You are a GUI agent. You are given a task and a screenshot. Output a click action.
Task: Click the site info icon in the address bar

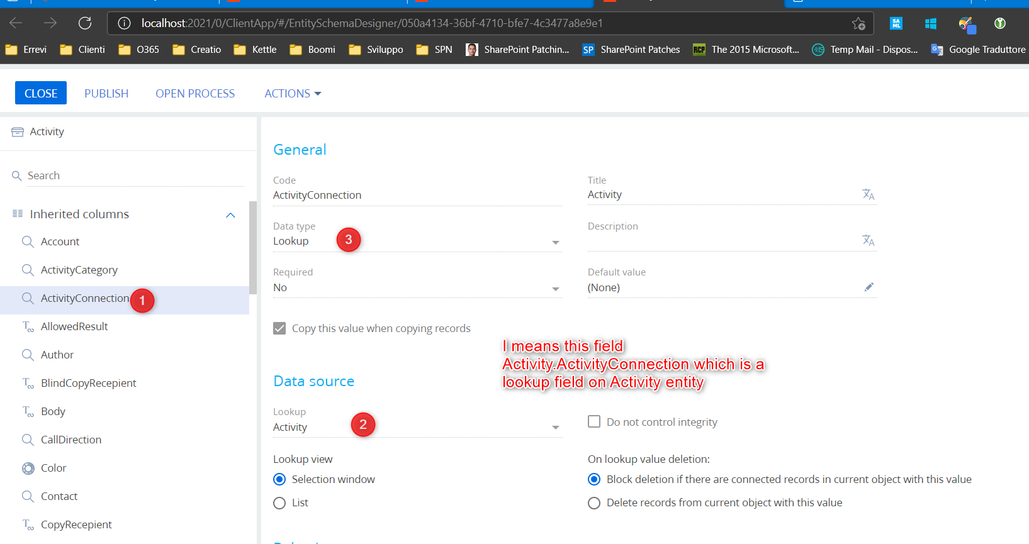[125, 23]
